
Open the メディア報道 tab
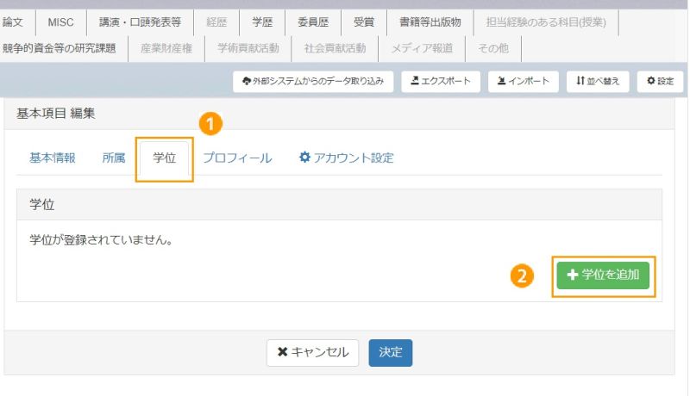click(x=422, y=48)
